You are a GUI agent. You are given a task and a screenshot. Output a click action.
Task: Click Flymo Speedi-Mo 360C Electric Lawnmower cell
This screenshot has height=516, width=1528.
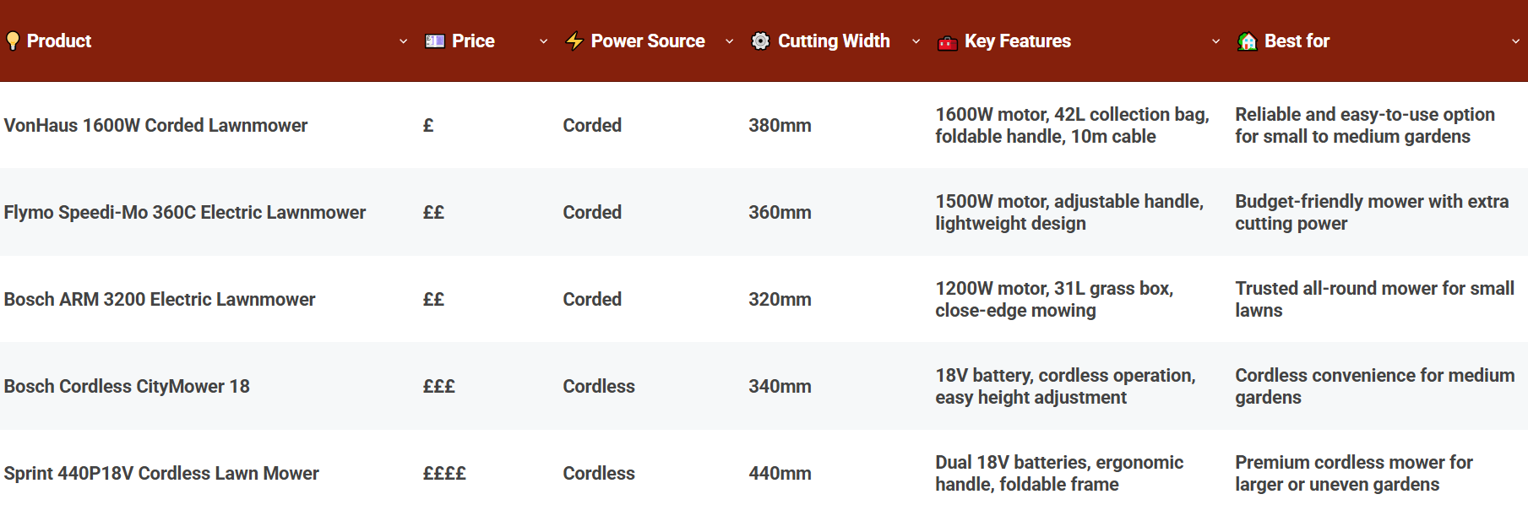[x=185, y=213]
